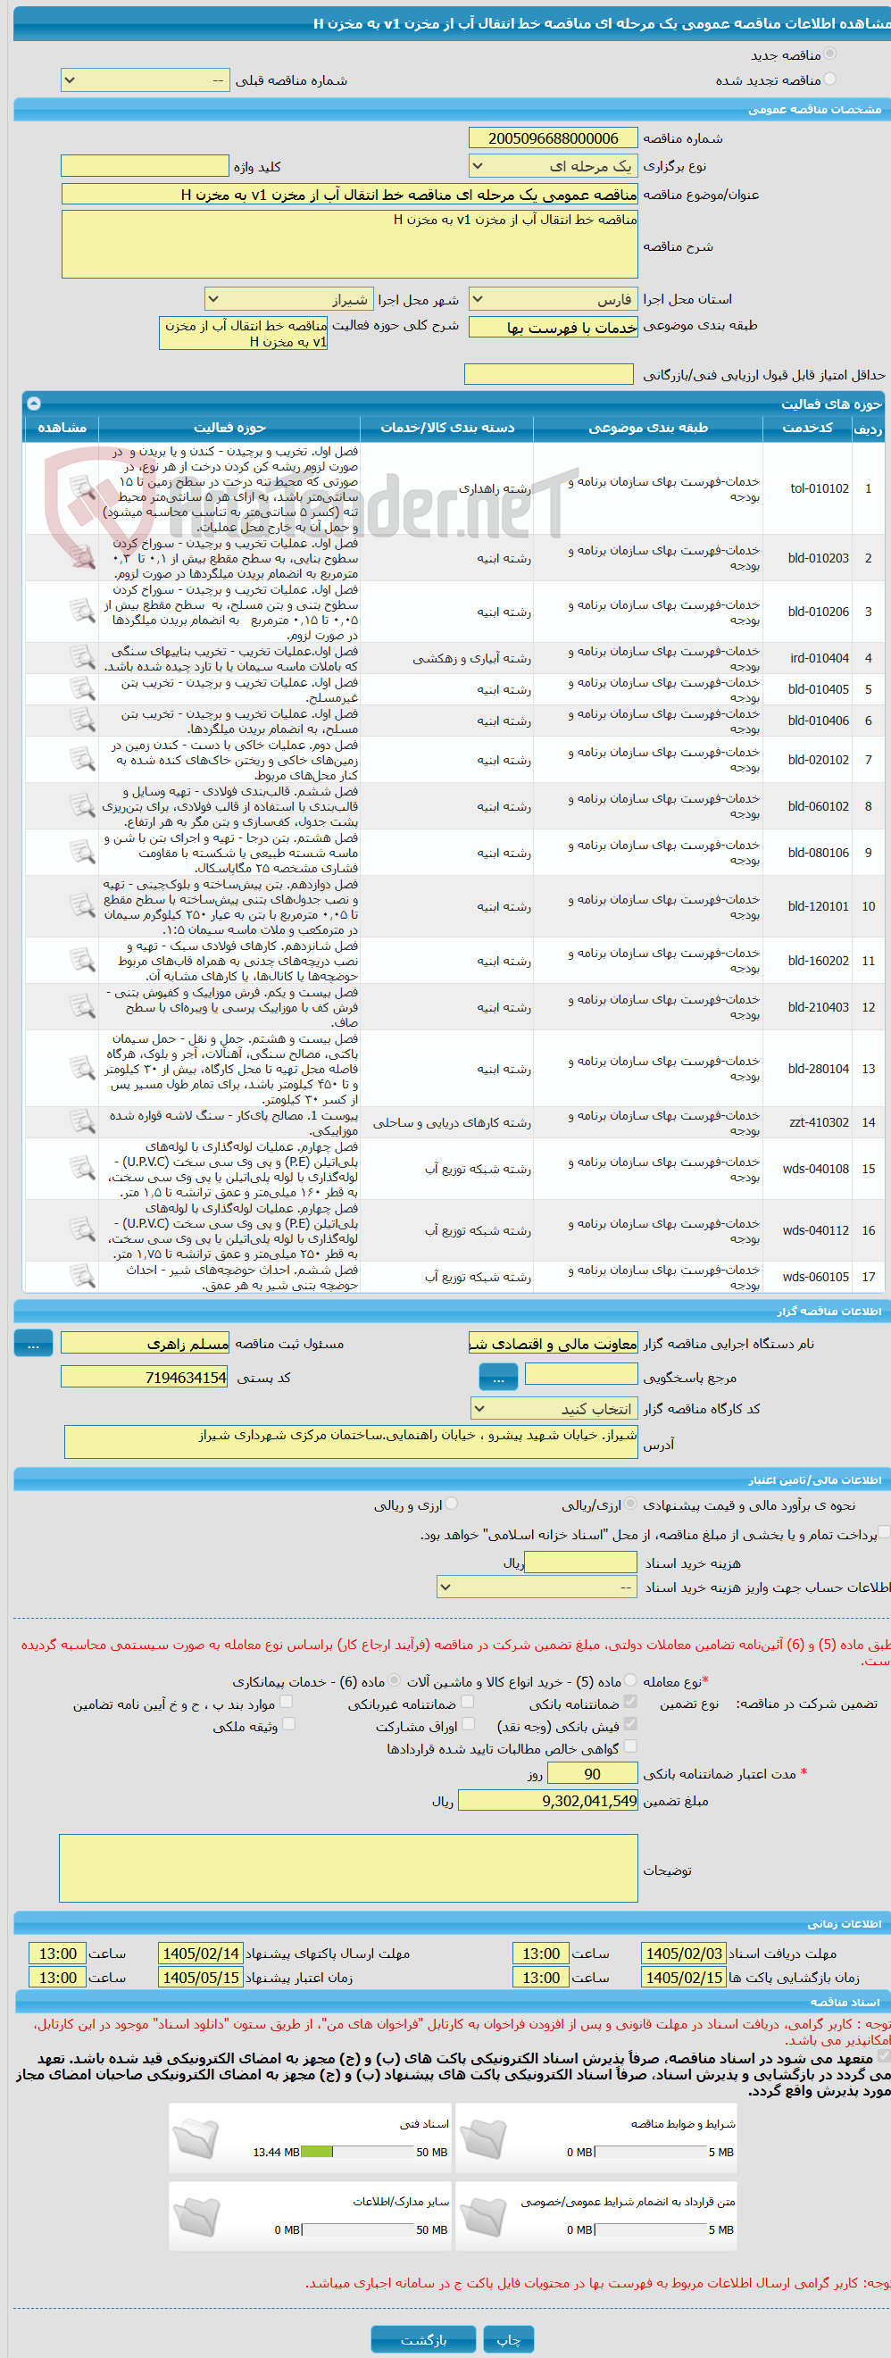Screen dimensions: 891x2358
Task: Collapse the حوزه های فعالیت panel
Action: click(x=34, y=403)
